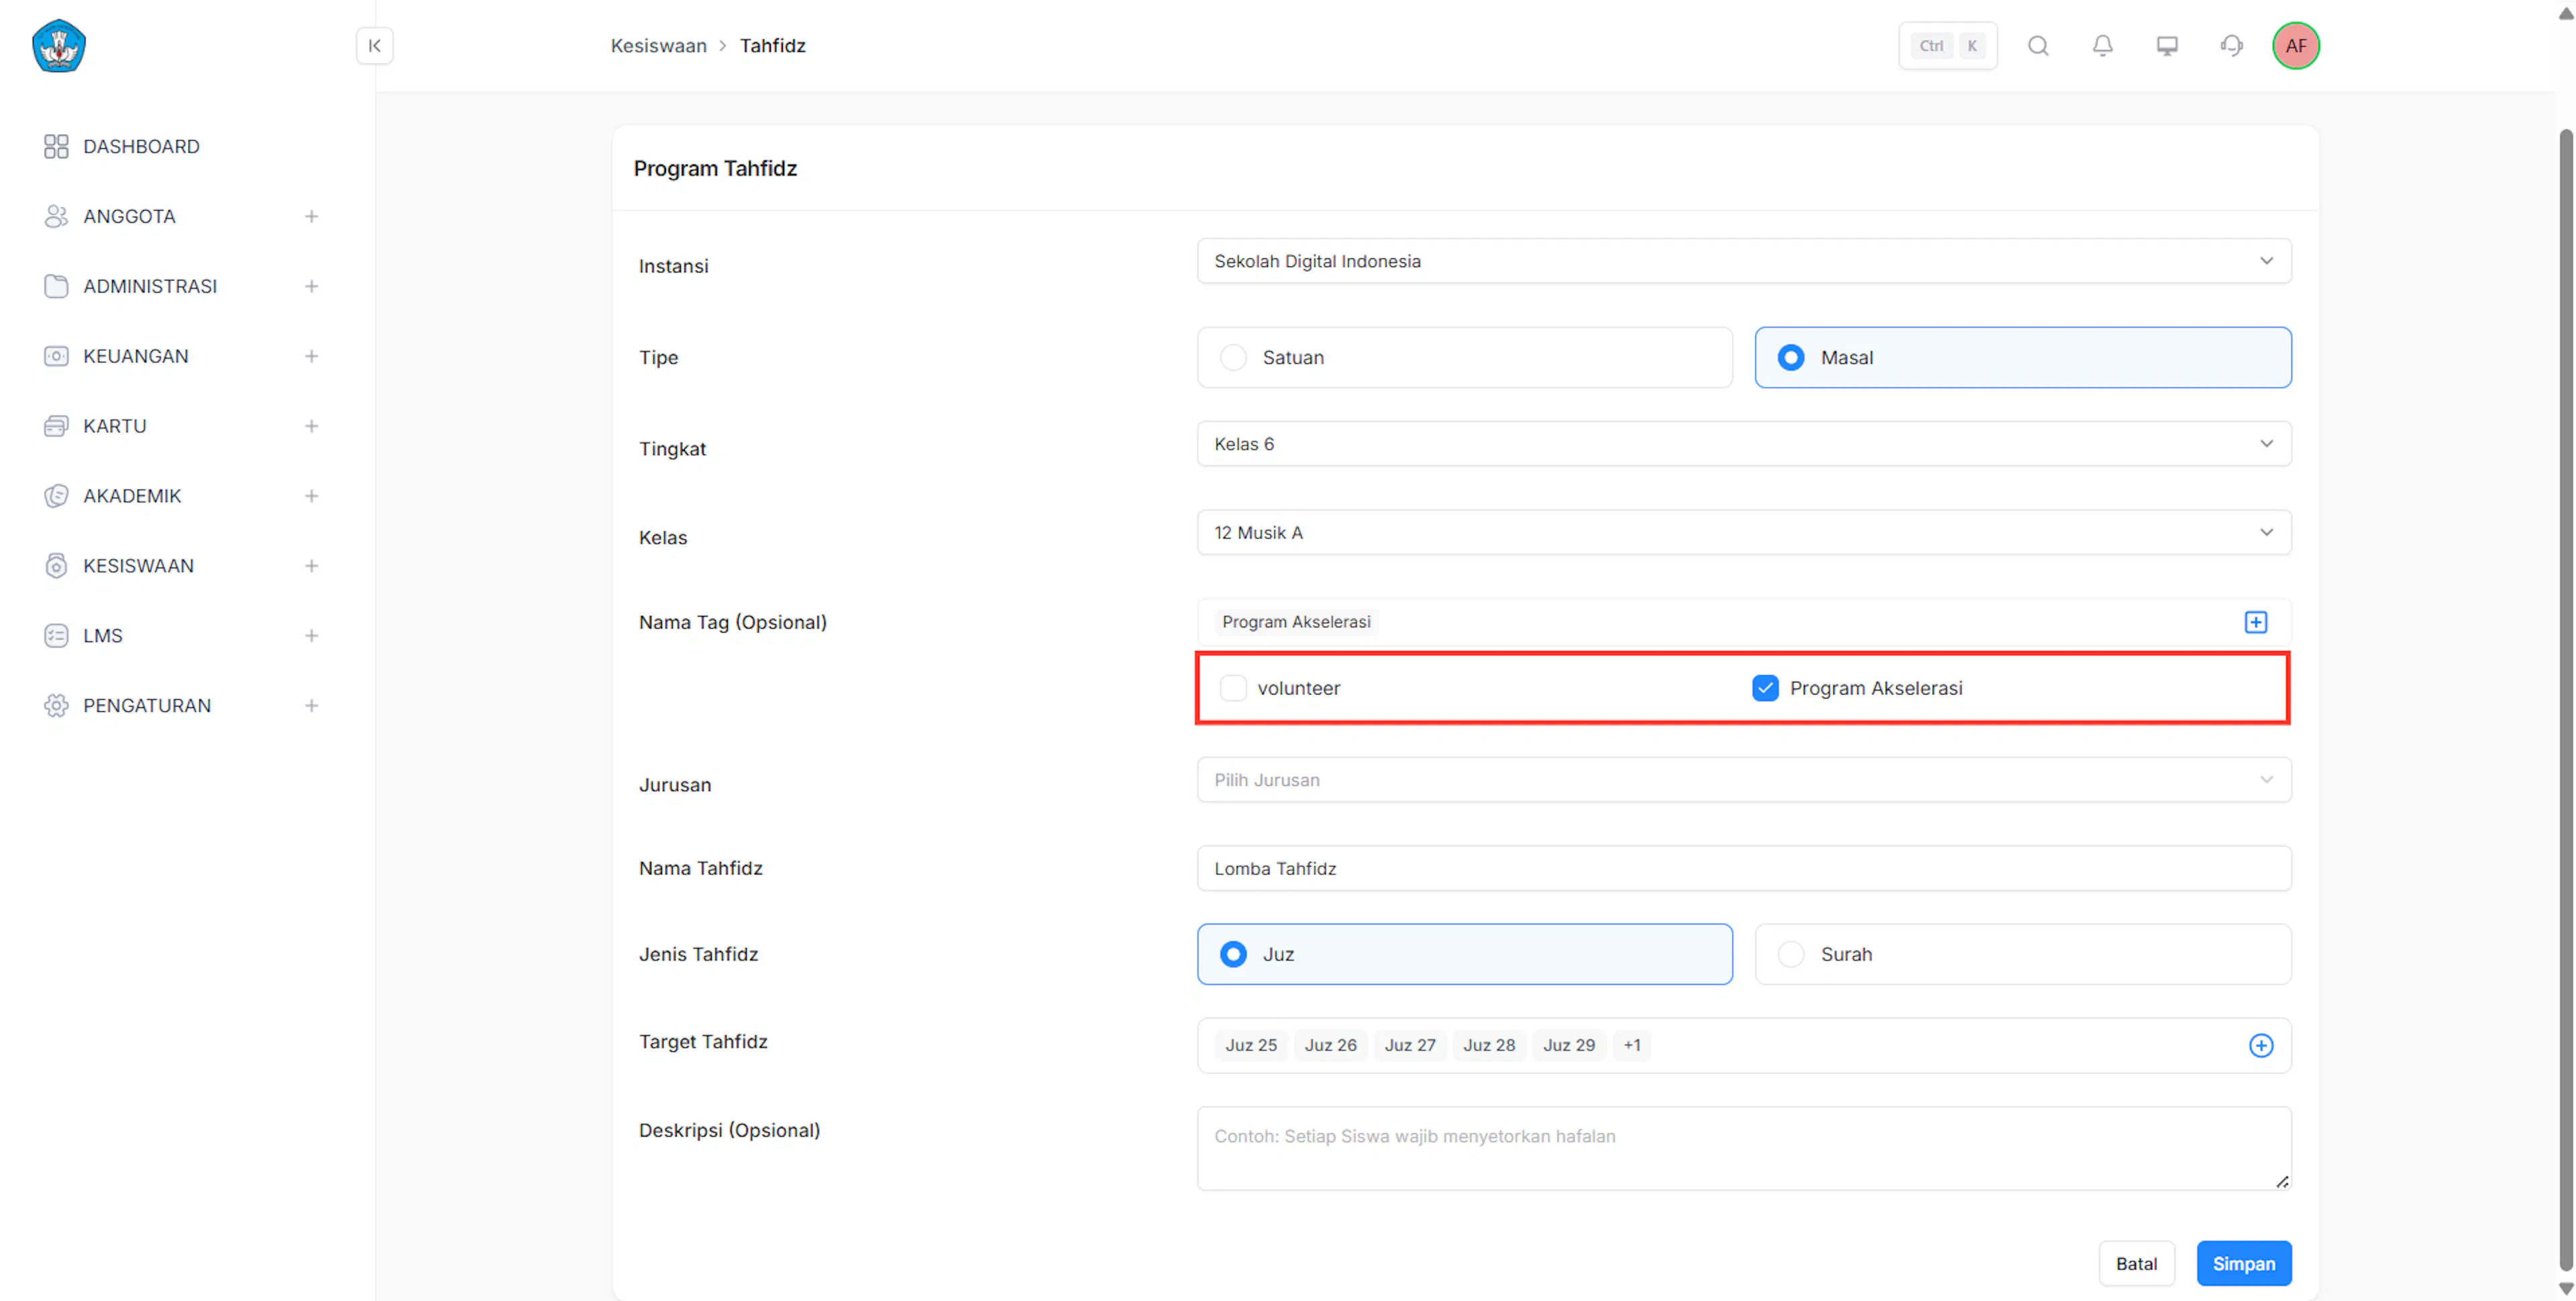Image resolution: width=2576 pixels, height=1301 pixels.
Task: Click the Nama Tahfidz input field
Action: [1743, 869]
